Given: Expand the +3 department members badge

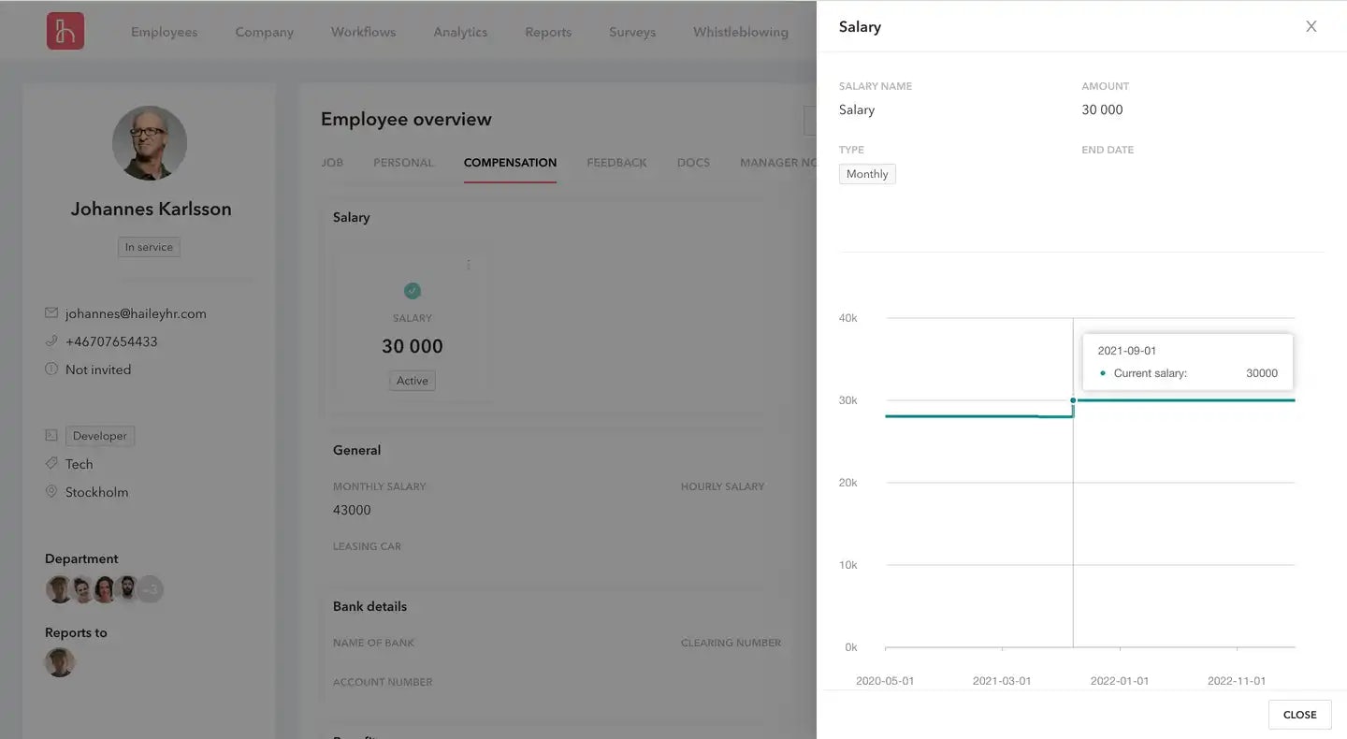Looking at the screenshot, I should pos(150,589).
